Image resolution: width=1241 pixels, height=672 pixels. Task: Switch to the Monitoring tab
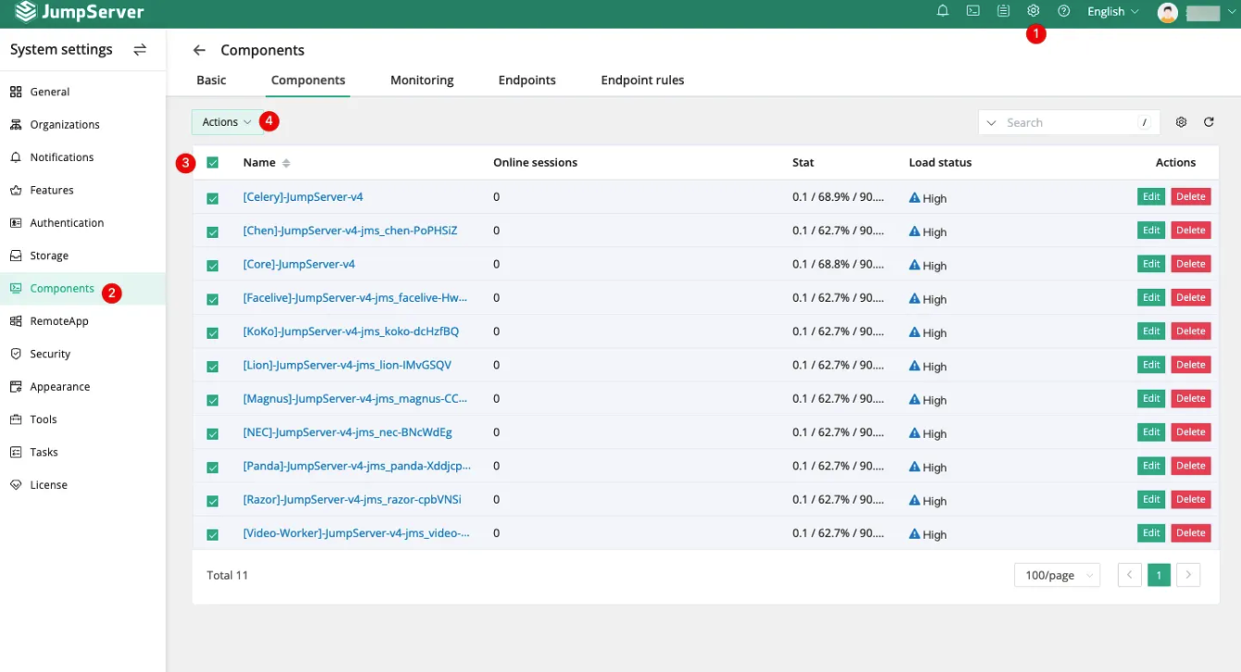(422, 80)
